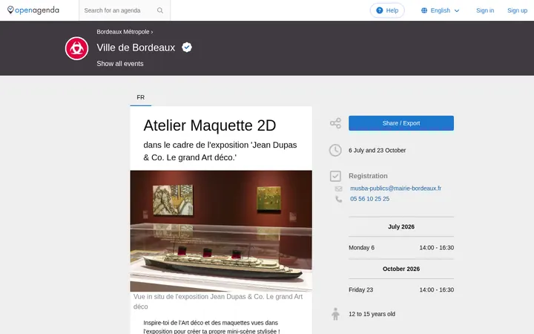Click the OpenAgenda logo

tap(33, 10)
